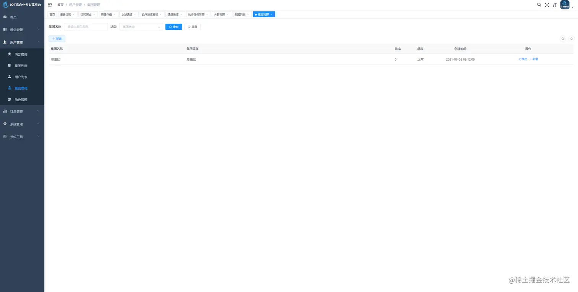
Task: Expand the 系统管理 sidebar menu
Action: click(22, 124)
